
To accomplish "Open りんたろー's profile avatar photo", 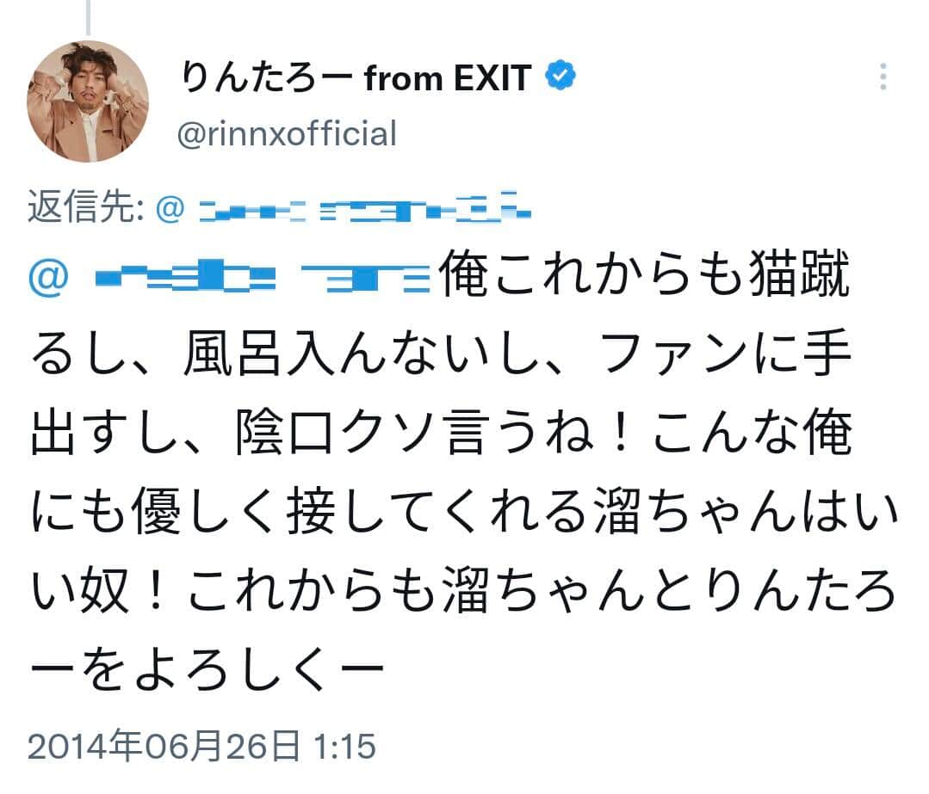I will click(88, 102).
